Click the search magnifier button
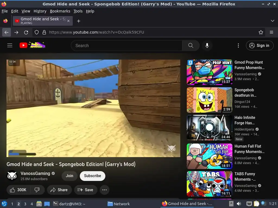Image resolution: width=278 pixels, height=208 pixels. (x=191, y=45)
